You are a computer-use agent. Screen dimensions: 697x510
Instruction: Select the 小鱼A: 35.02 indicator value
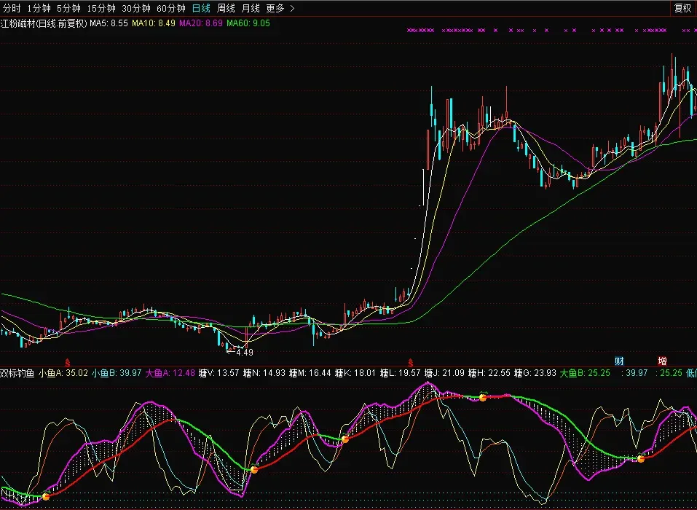click(63, 373)
